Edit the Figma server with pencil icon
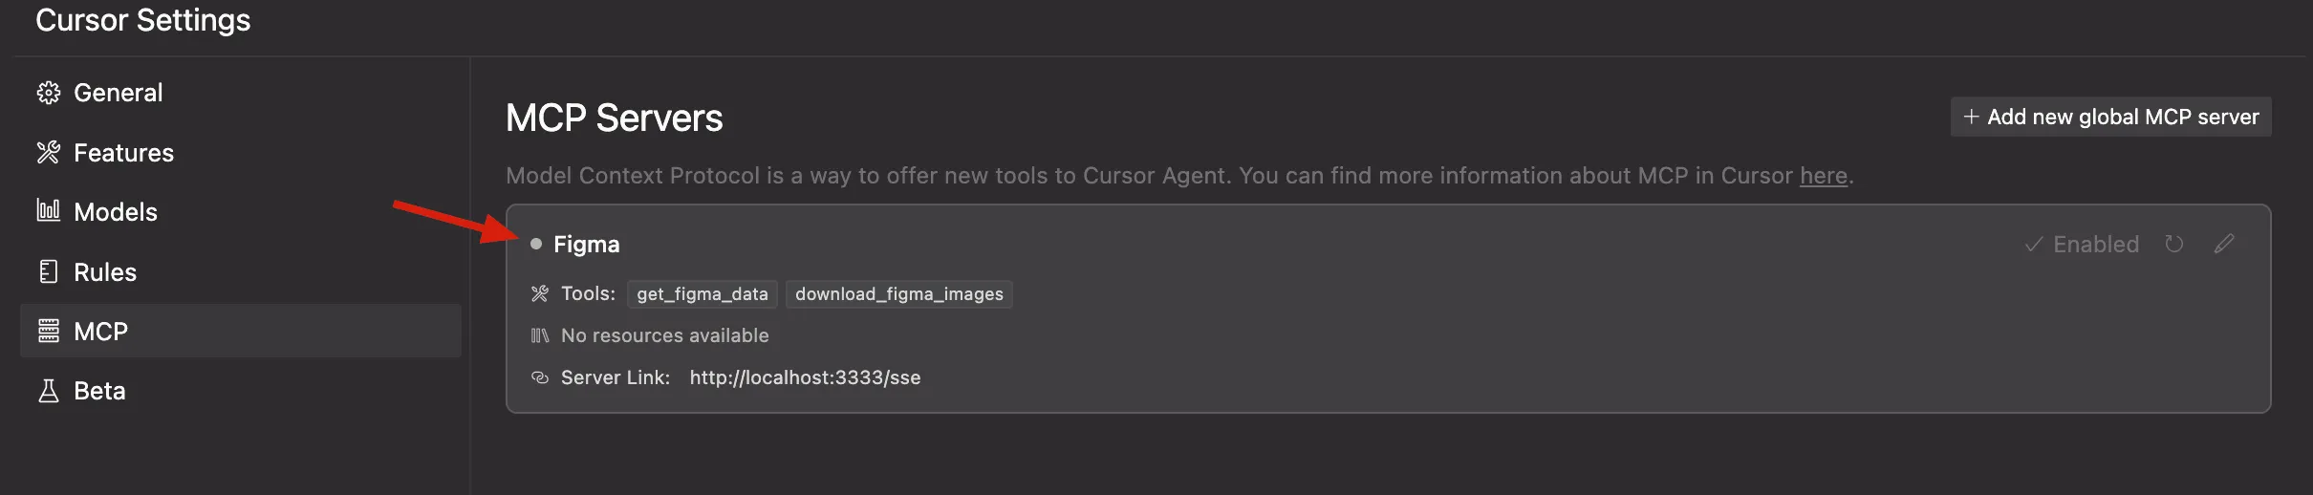Image resolution: width=2313 pixels, height=495 pixels. tap(2224, 245)
